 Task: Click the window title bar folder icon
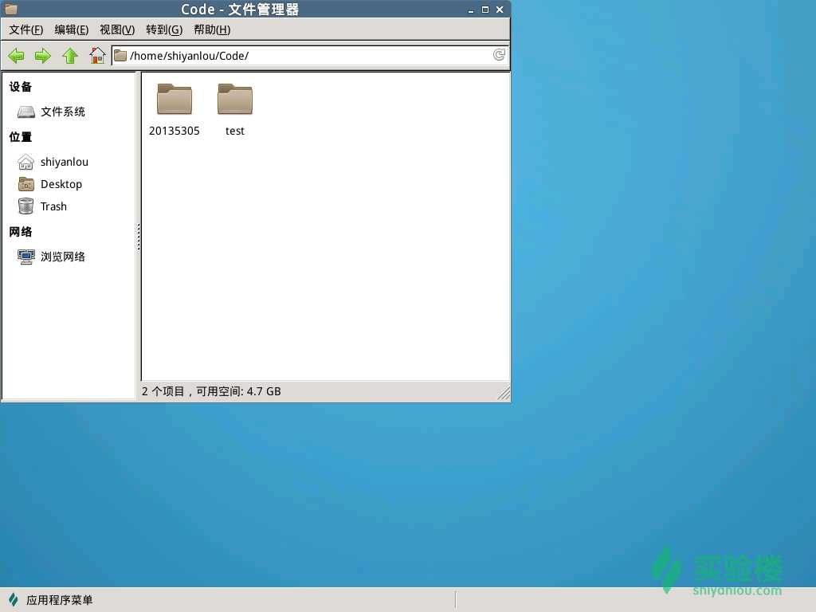(11, 9)
